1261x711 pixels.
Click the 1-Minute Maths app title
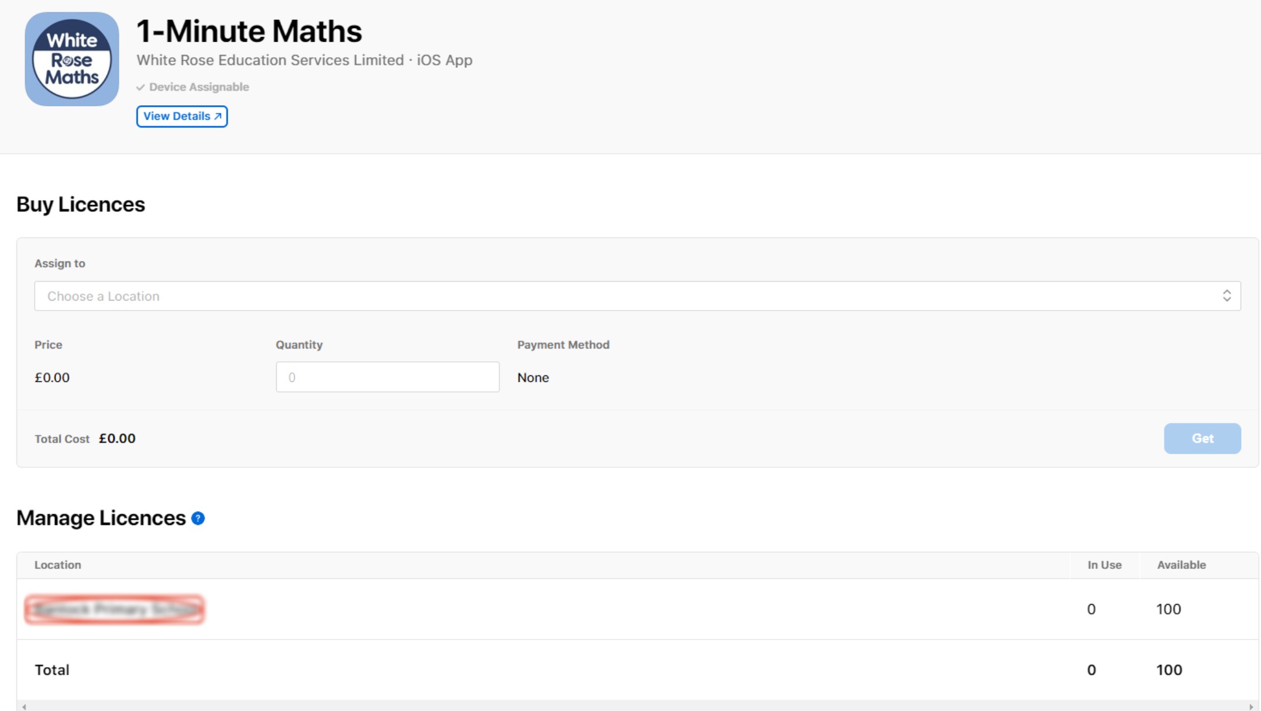pyautogui.click(x=249, y=31)
